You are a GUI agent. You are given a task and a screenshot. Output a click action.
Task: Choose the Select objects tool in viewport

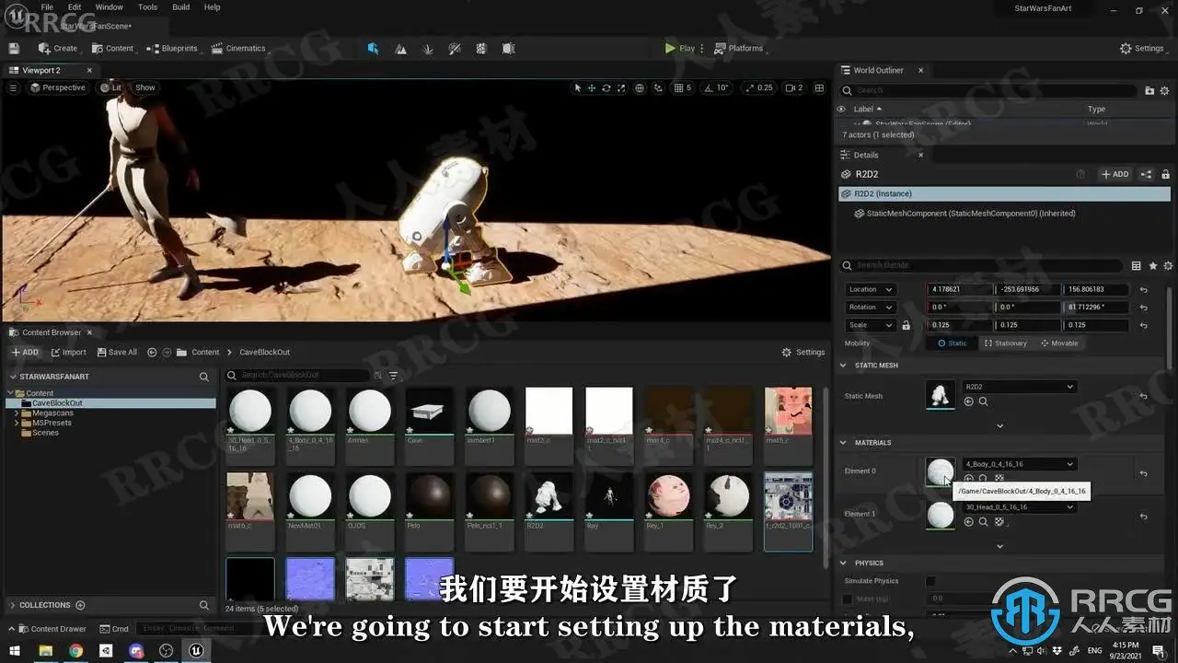tap(578, 87)
